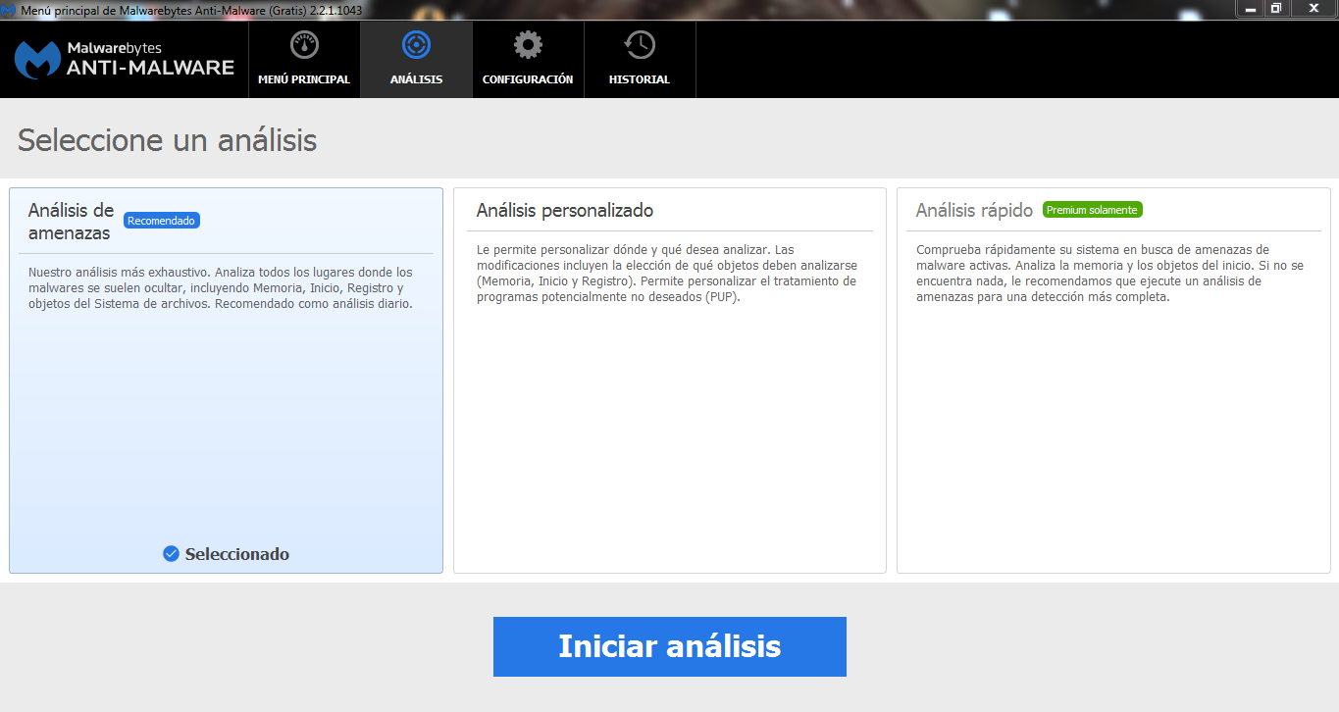This screenshot has width=1339, height=712.
Task: Start the scan with Iniciar análisis
Action: [x=670, y=646]
